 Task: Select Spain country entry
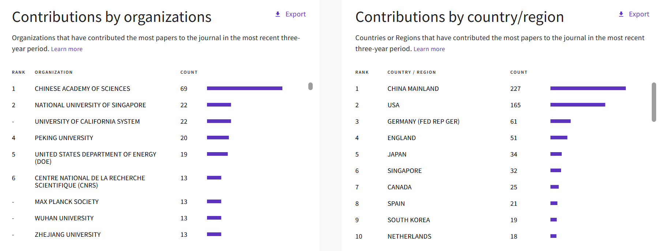[396, 204]
